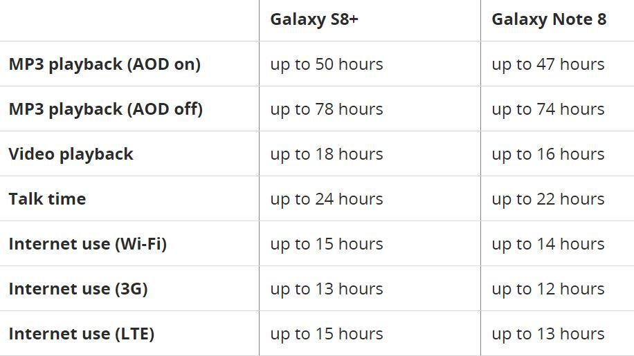
Task: Select the Internet use (Wi-Fi) label
Action: tap(88, 244)
